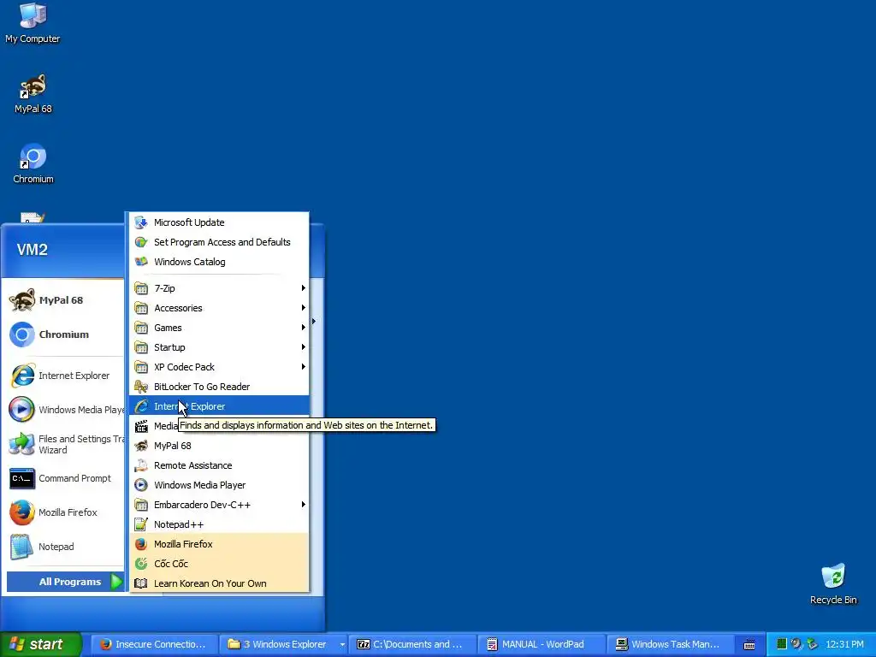Open MyPal 68 desktop shortcut icon
Screen dimensions: 876x657
(x=33, y=93)
